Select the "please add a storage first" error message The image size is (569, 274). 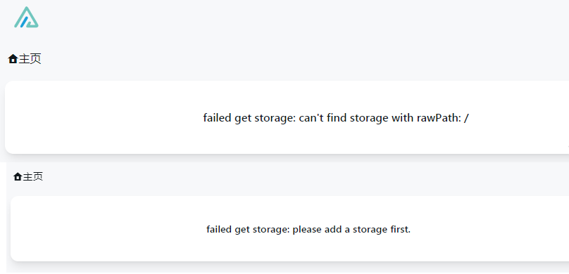308,230
